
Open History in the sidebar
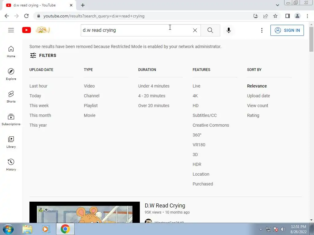(11, 165)
